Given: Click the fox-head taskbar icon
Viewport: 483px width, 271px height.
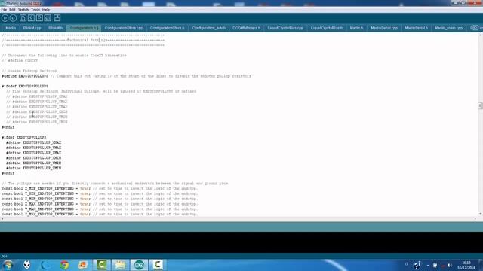Looking at the screenshot, I should point(27,265).
